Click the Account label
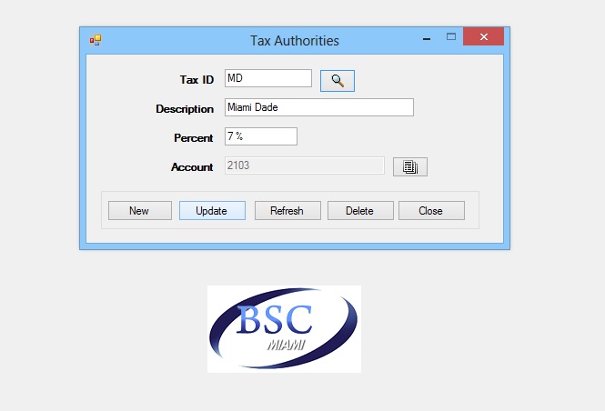Screen dimensions: 605x411 tap(192, 167)
